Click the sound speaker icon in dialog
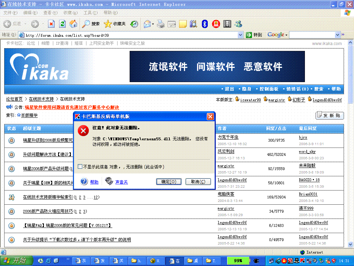The height and width of the screenshot is (266, 354). tap(109, 181)
